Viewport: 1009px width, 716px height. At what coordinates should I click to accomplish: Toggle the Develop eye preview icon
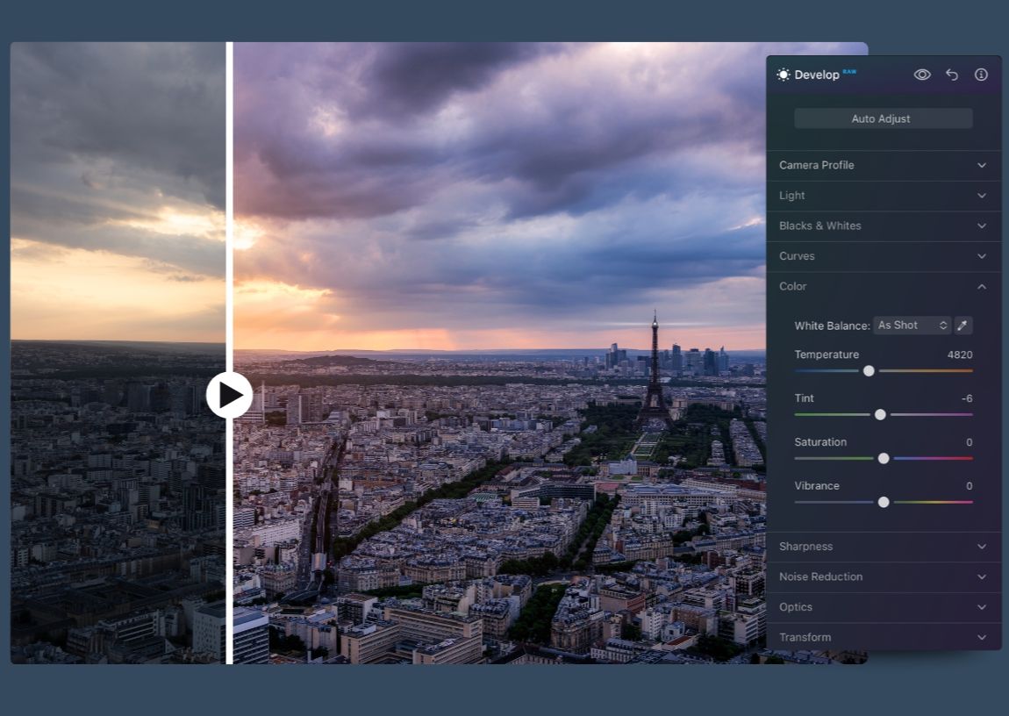tap(922, 75)
